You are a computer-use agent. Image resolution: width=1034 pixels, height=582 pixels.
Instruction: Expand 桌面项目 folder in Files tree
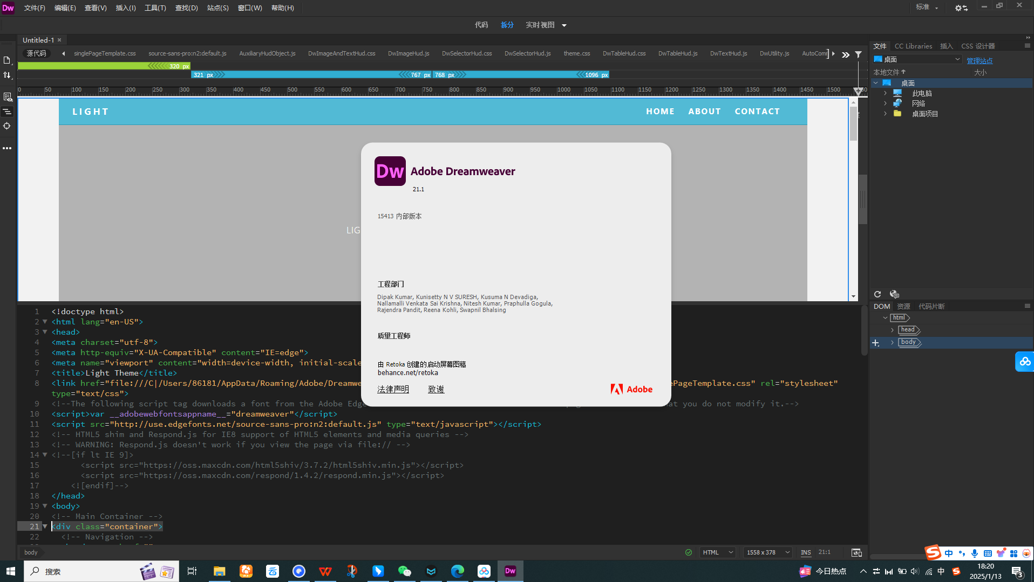(885, 114)
